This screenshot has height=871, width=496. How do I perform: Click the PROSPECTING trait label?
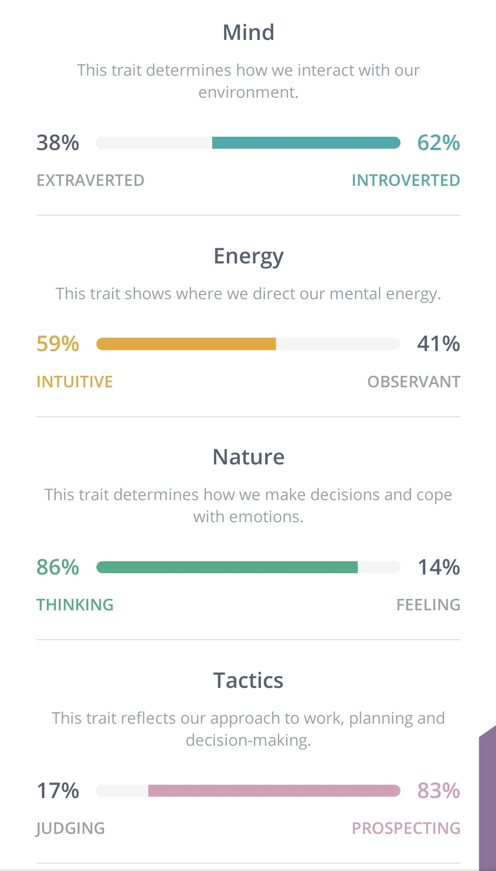tap(406, 828)
